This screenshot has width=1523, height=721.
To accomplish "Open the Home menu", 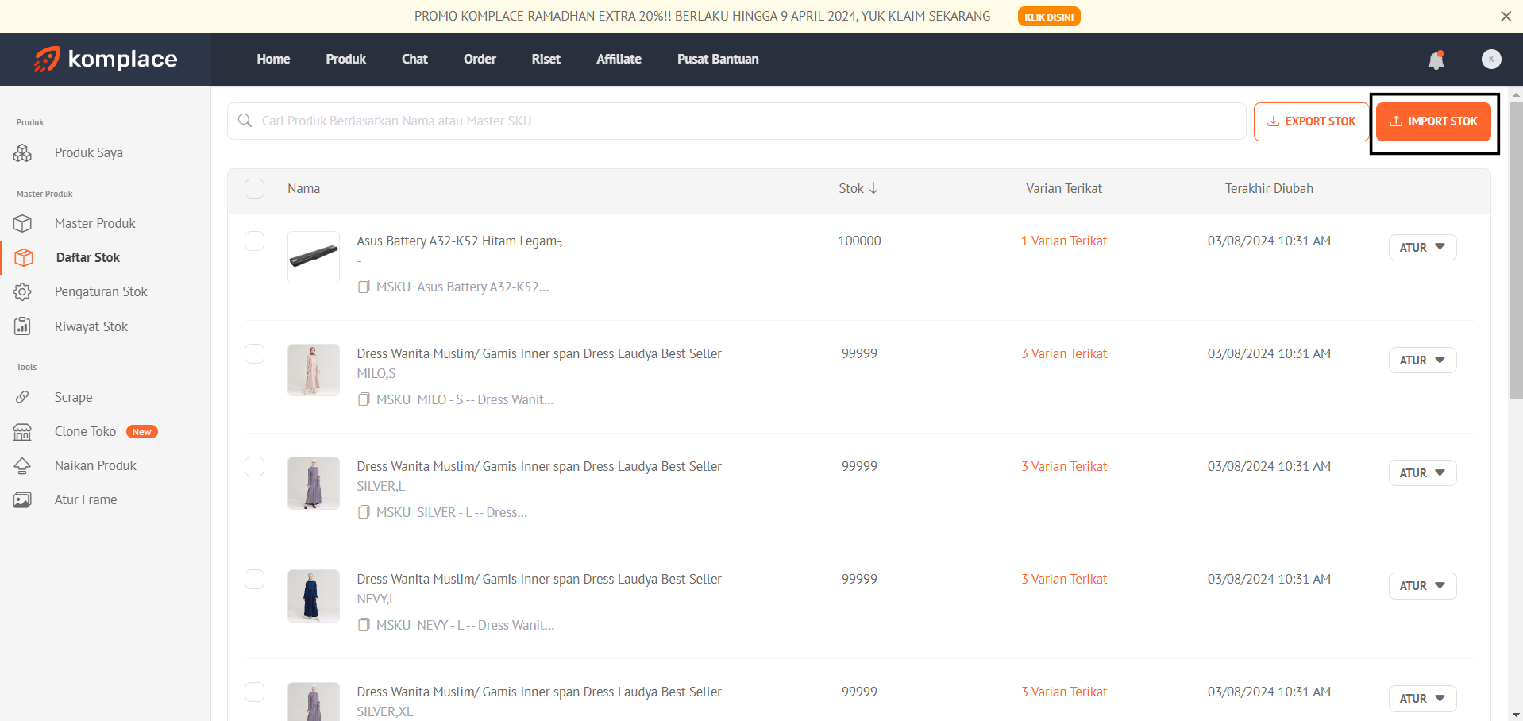I will point(273,59).
